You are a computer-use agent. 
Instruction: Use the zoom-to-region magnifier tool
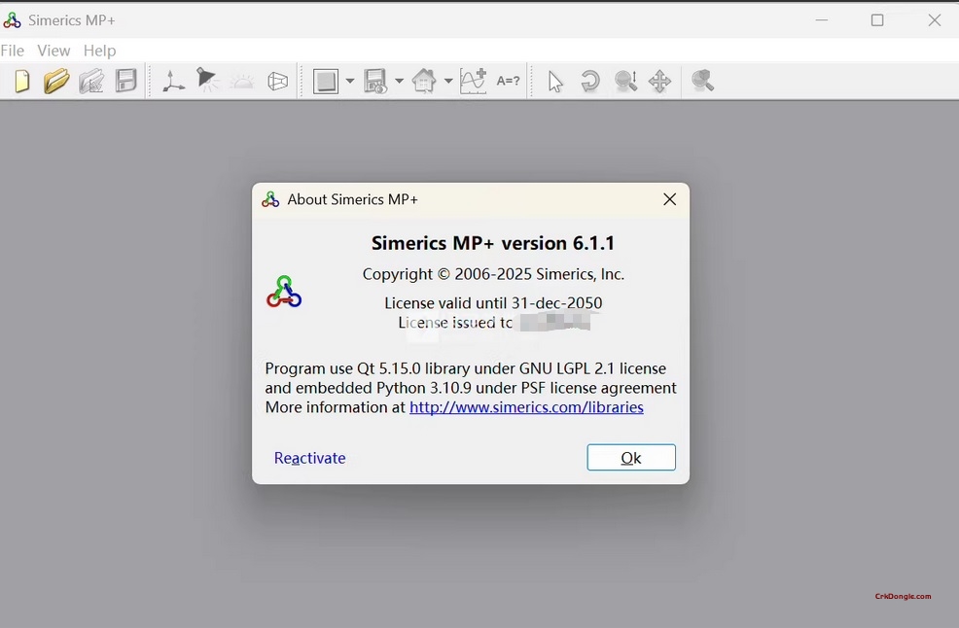click(x=702, y=82)
